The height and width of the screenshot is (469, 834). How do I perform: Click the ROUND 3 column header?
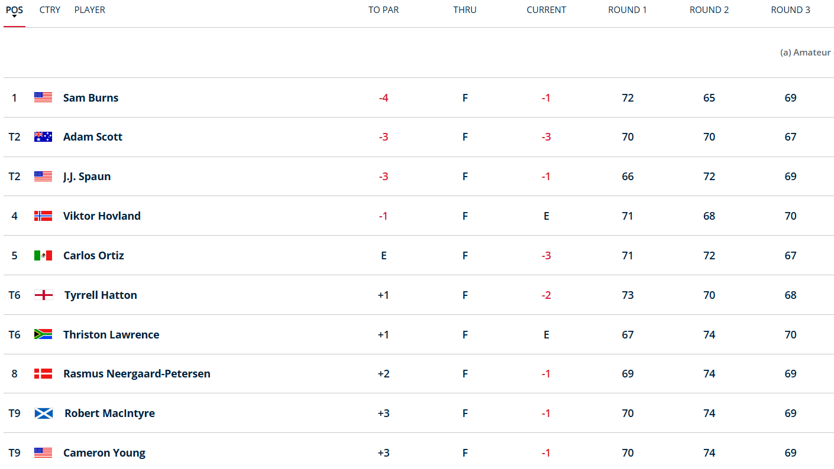tap(790, 10)
